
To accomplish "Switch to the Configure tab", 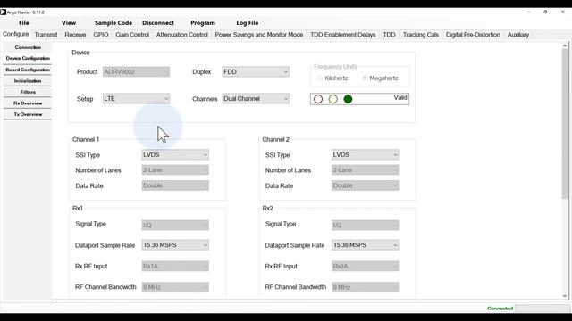I will 16,34.
